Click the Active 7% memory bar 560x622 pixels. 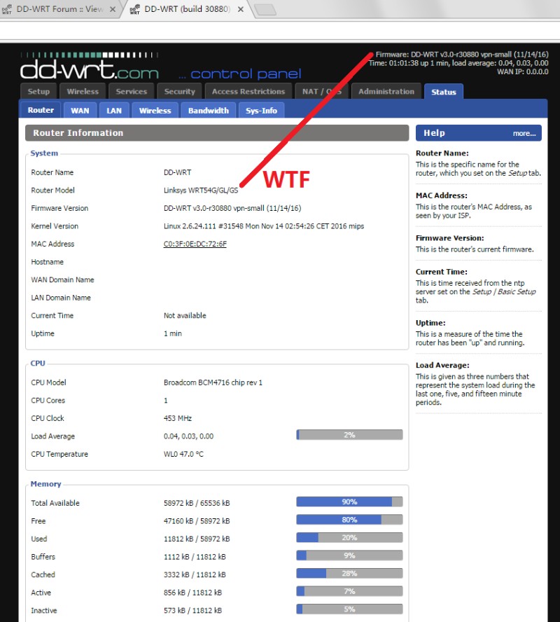[349, 590]
